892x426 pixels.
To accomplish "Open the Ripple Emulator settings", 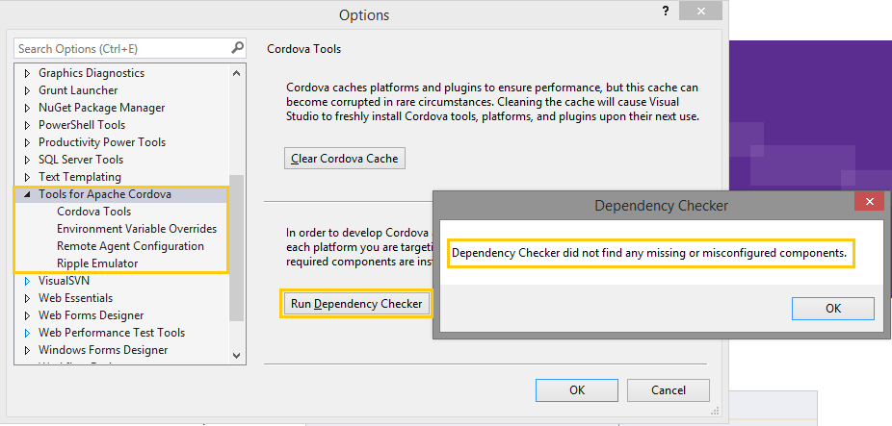I will (97, 263).
